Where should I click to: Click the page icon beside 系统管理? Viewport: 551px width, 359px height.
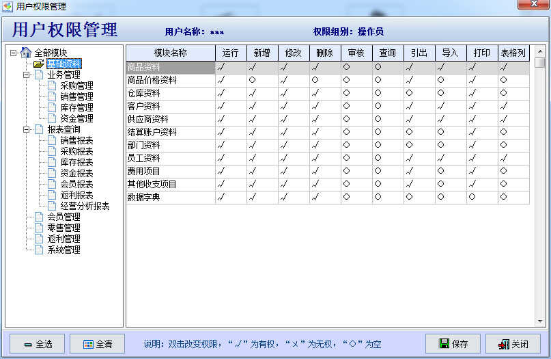[39, 250]
